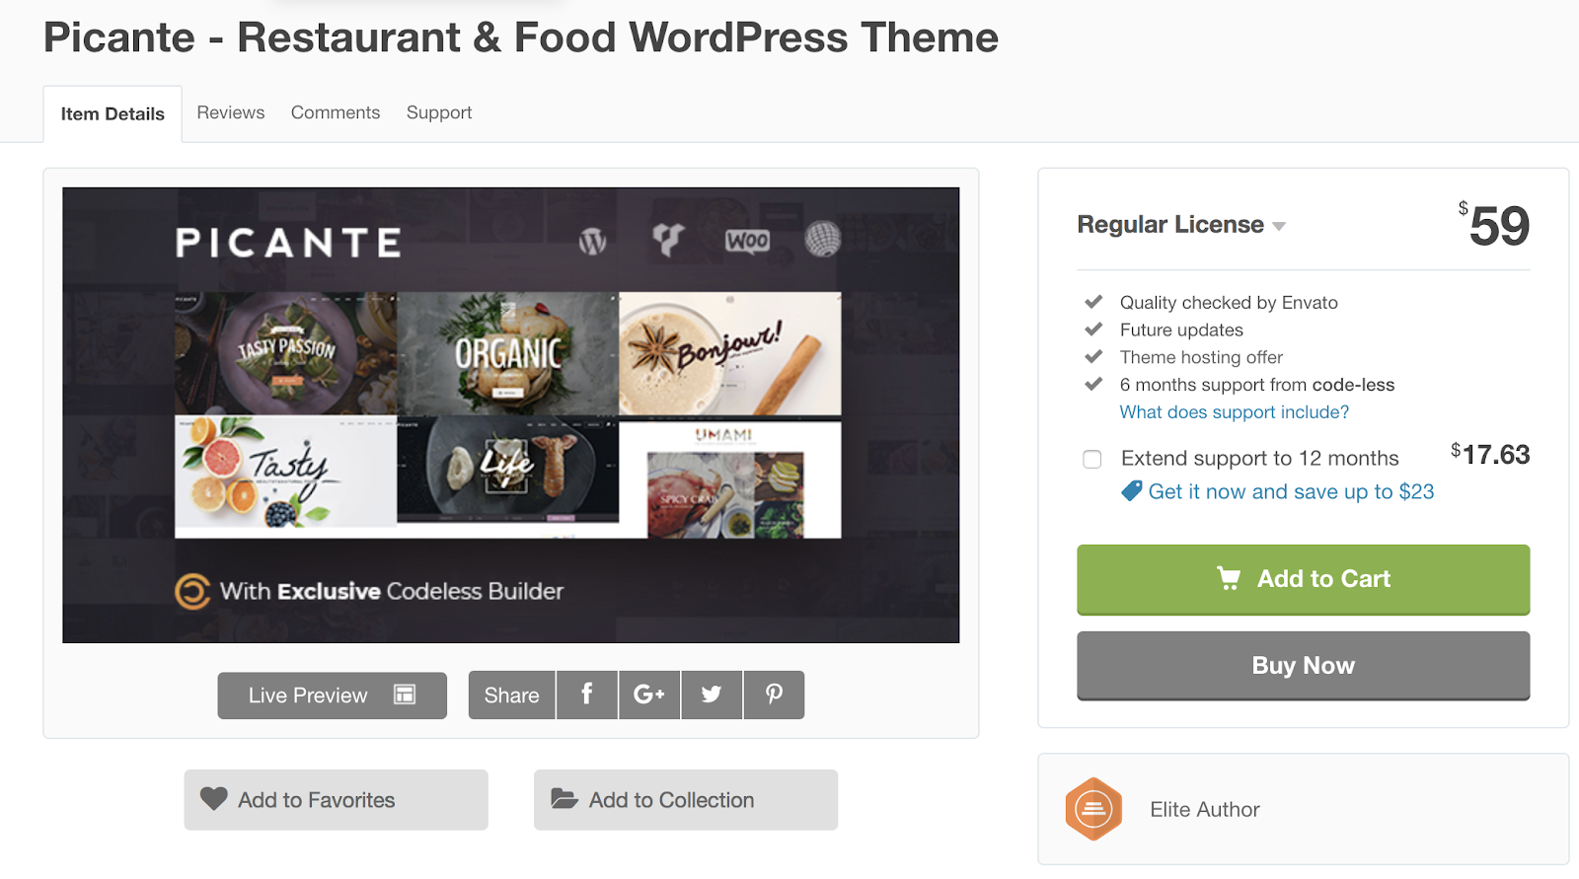Click the Tasty Passion demo thumbnail

[286, 353]
